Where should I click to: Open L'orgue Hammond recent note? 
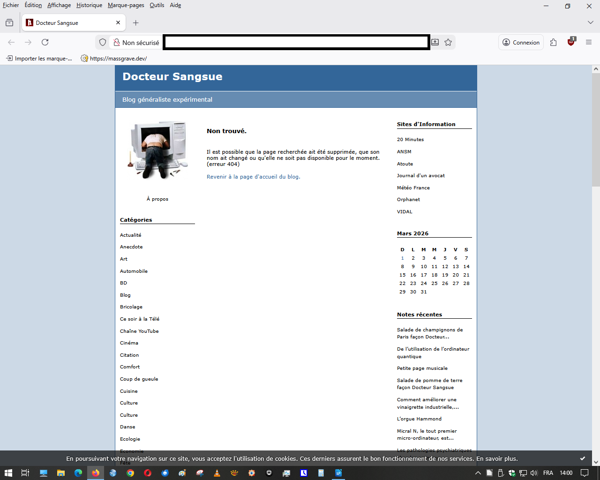tap(419, 419)
